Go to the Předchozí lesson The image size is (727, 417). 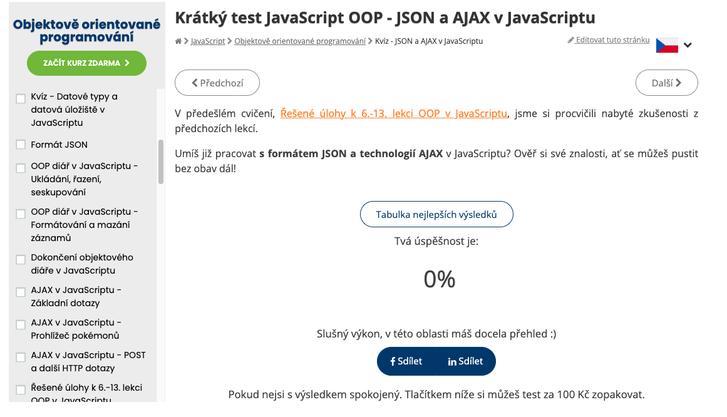point(217,83)
